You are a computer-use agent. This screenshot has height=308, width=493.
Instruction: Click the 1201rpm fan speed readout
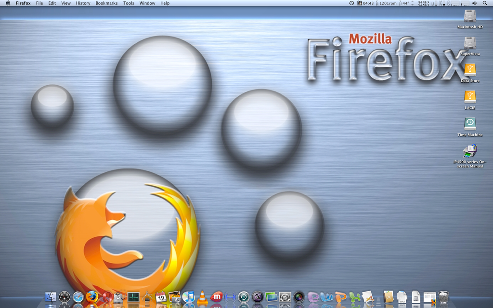pos(386,3)
